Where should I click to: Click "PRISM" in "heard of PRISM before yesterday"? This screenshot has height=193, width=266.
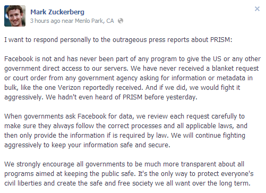[x=132, y=97]
